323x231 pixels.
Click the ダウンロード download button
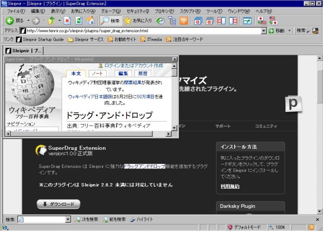pos(59,204)
